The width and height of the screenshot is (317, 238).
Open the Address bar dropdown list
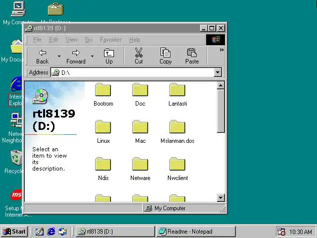[x=218, y=72]
